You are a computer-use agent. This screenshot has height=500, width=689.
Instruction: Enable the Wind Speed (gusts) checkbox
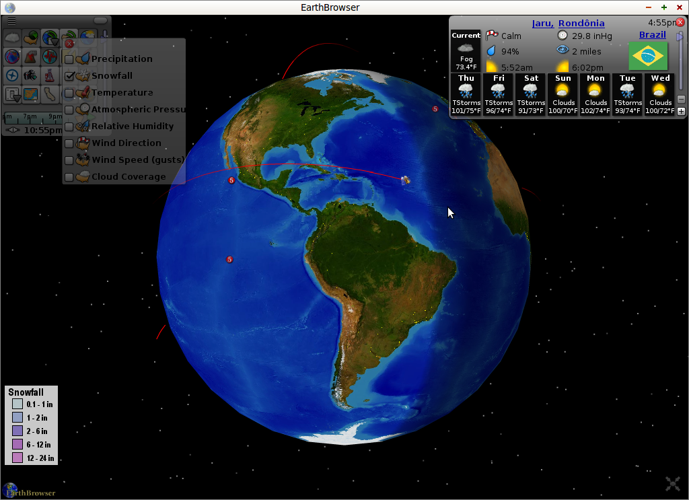(69, 160)
